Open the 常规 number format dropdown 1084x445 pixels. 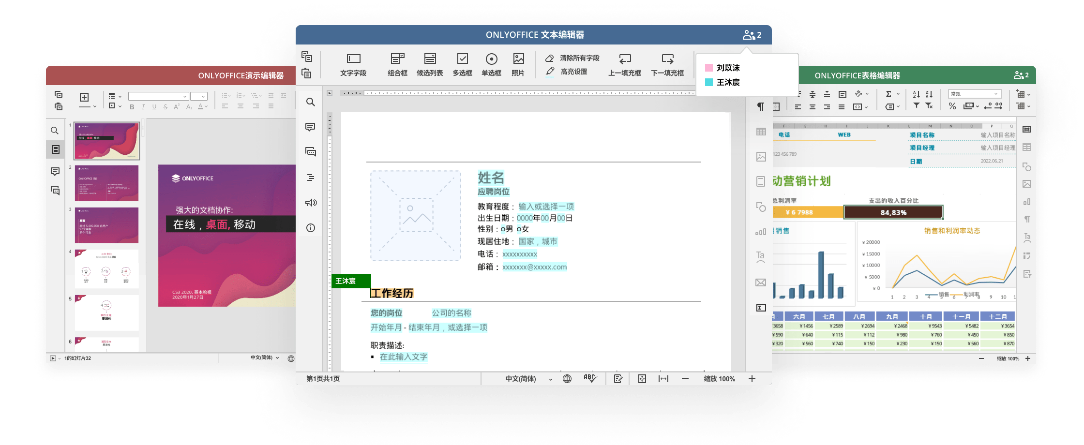point(975,93)
